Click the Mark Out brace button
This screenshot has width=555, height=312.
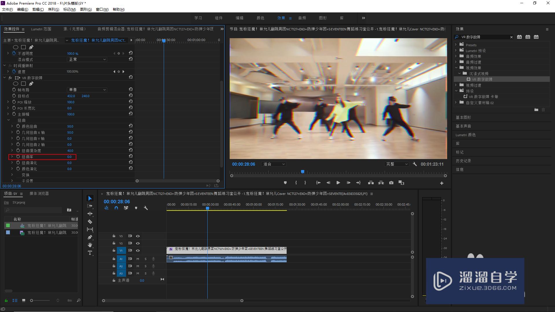point(305,183)
